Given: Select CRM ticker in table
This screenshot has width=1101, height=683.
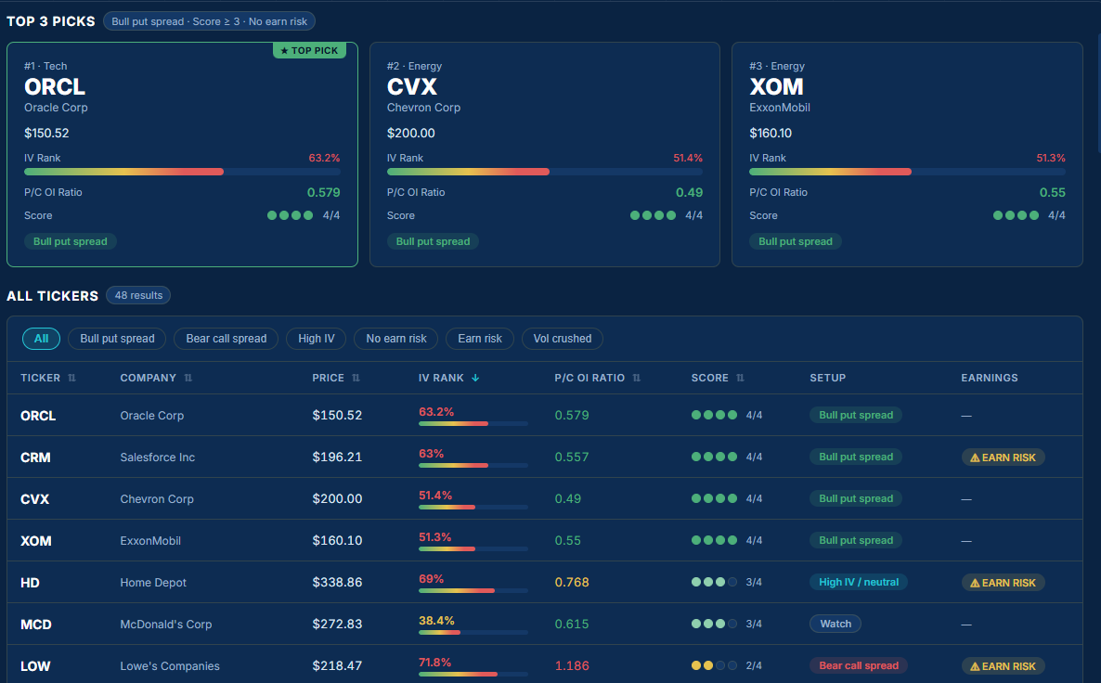Looking at the screenshot, I should (35, 457).
